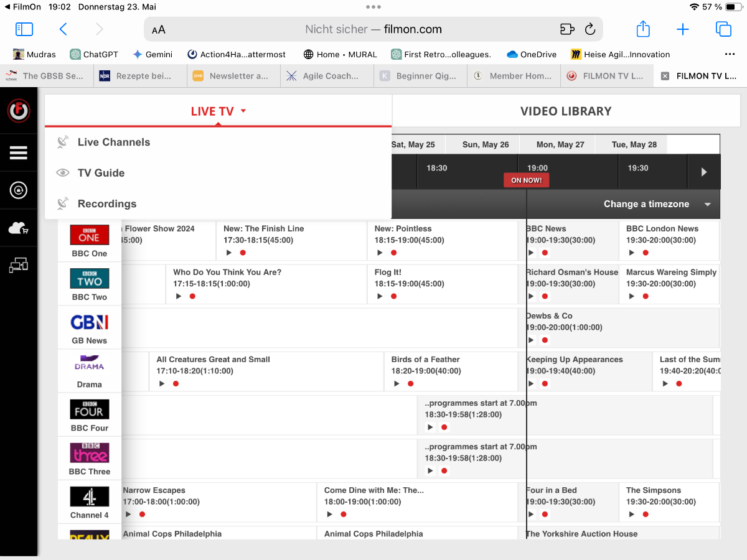This screenshot has height=560, width=747.
Task: Record New: The Finish Line programme
Action: pyautogui.click(x=243, y=253)
